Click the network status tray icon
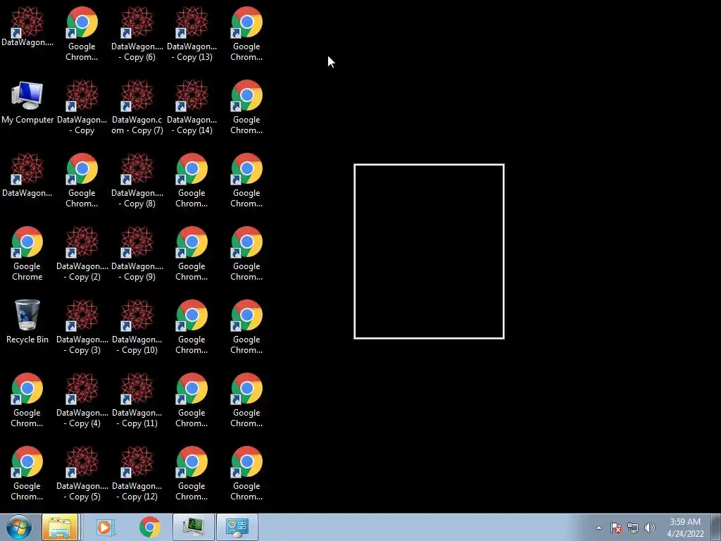 (x=633, y=528)
